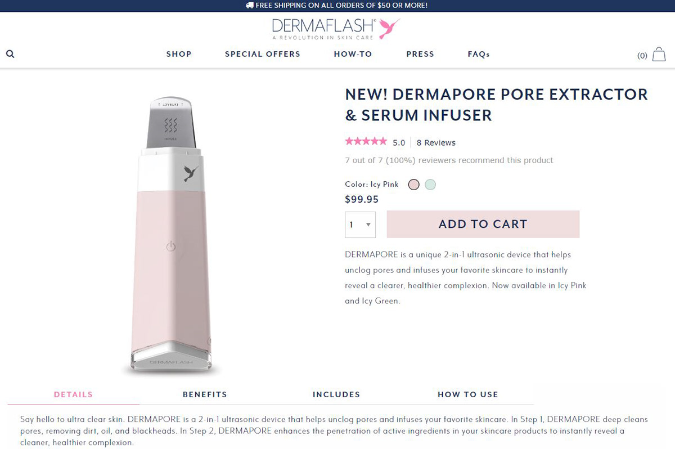Viewport: 675px width, 449px height.
Task: Select the Icy Pink color swatch
Action: click(414, 185)
